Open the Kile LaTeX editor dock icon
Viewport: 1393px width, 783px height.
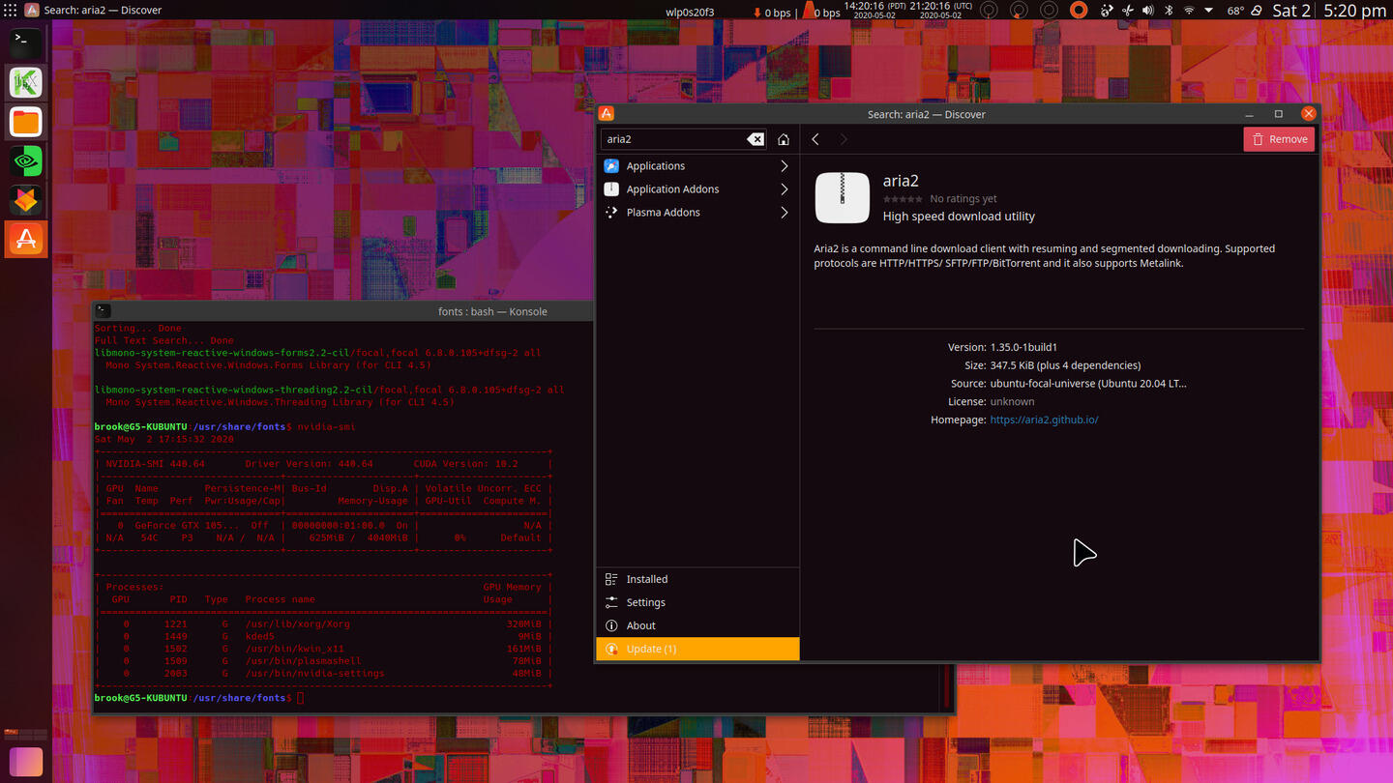pyautogui.click(x=26, y=82)
